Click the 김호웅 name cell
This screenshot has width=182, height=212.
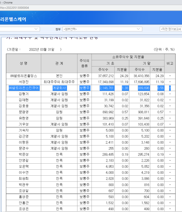[24, 106]
